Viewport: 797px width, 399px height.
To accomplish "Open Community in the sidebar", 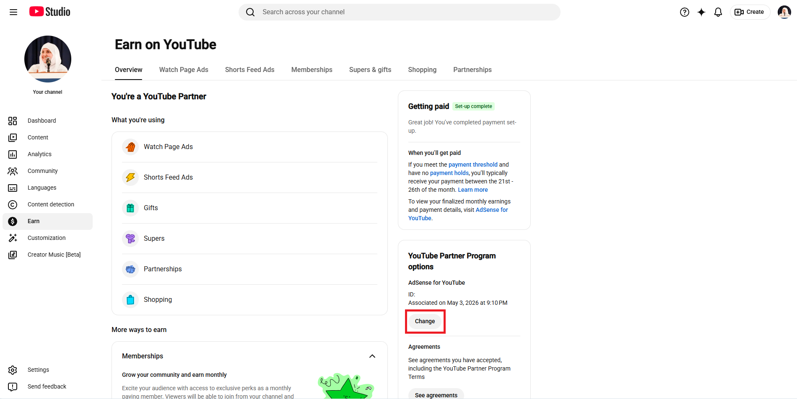I will pyautogui.click(x=48, y=171).
